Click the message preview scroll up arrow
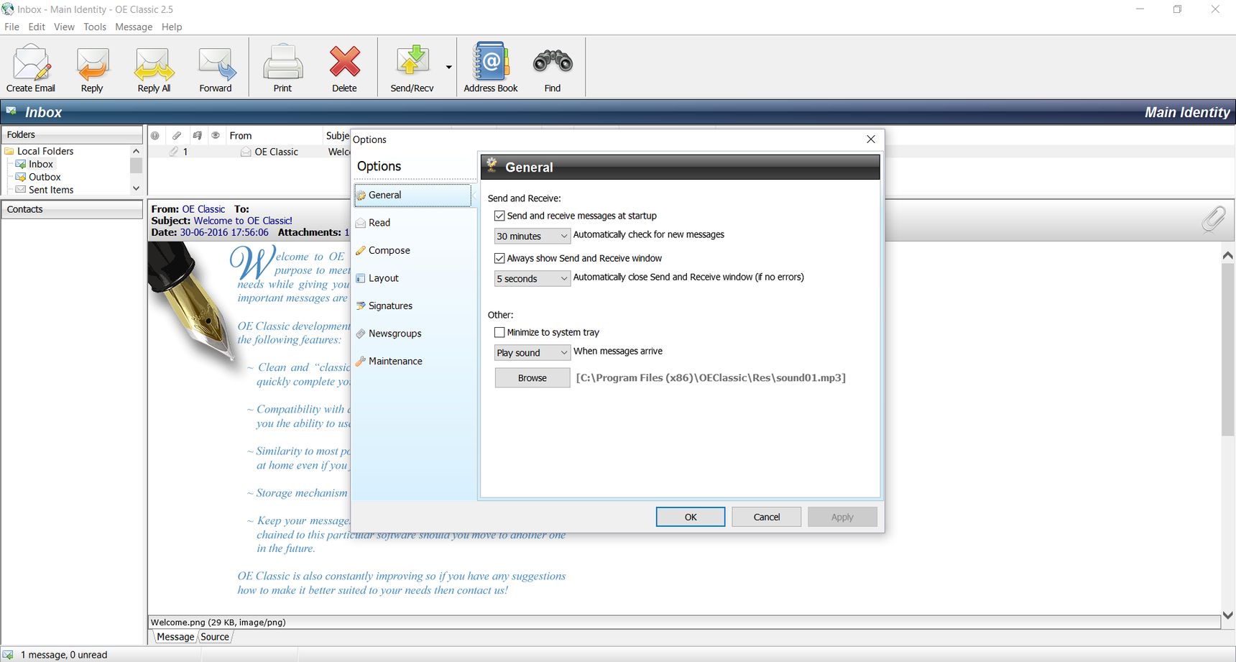Image resolution: width=1236 pixels, height=662 pixels. click(x=1228, y=255)
